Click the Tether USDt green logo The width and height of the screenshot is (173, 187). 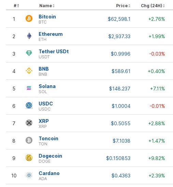point(29,53)
